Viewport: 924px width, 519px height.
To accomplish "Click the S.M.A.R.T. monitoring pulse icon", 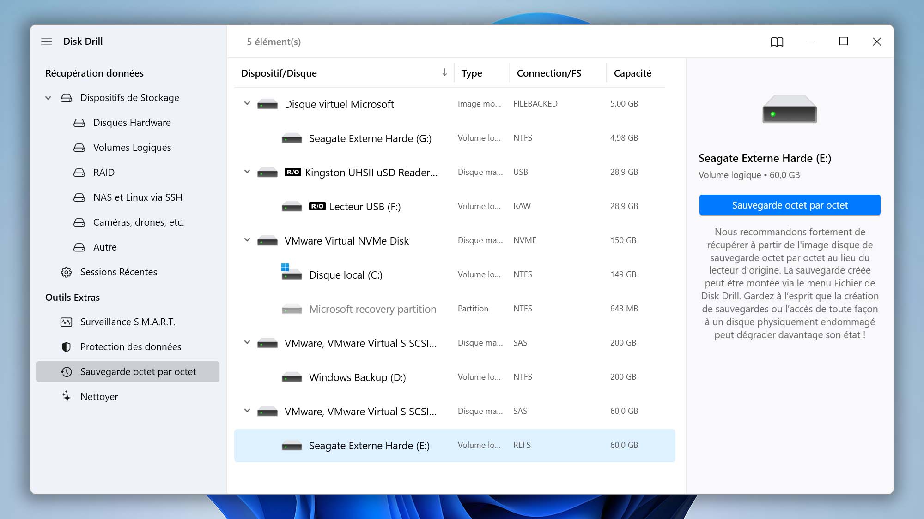I will pyautogui.click(x=67, y=322).
